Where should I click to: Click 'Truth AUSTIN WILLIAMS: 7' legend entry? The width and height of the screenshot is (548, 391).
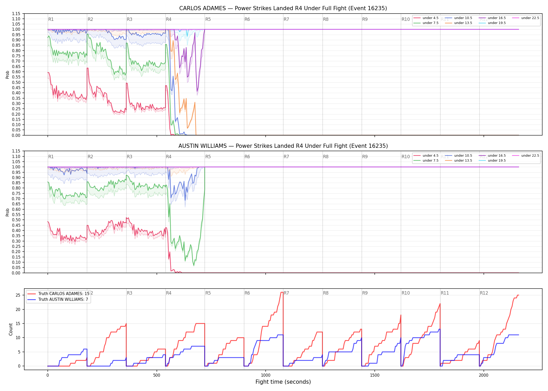pyautogui.click(x=58, y=300)
